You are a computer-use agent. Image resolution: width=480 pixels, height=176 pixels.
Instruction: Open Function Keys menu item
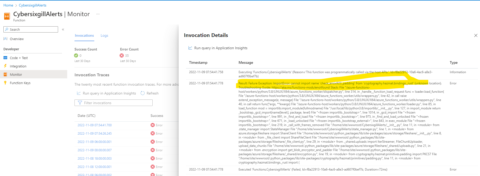pos(20,83)
